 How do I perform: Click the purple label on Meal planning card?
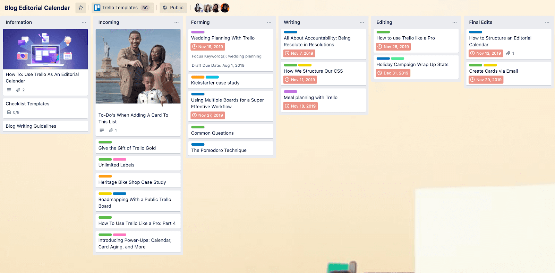click(290, 92)
